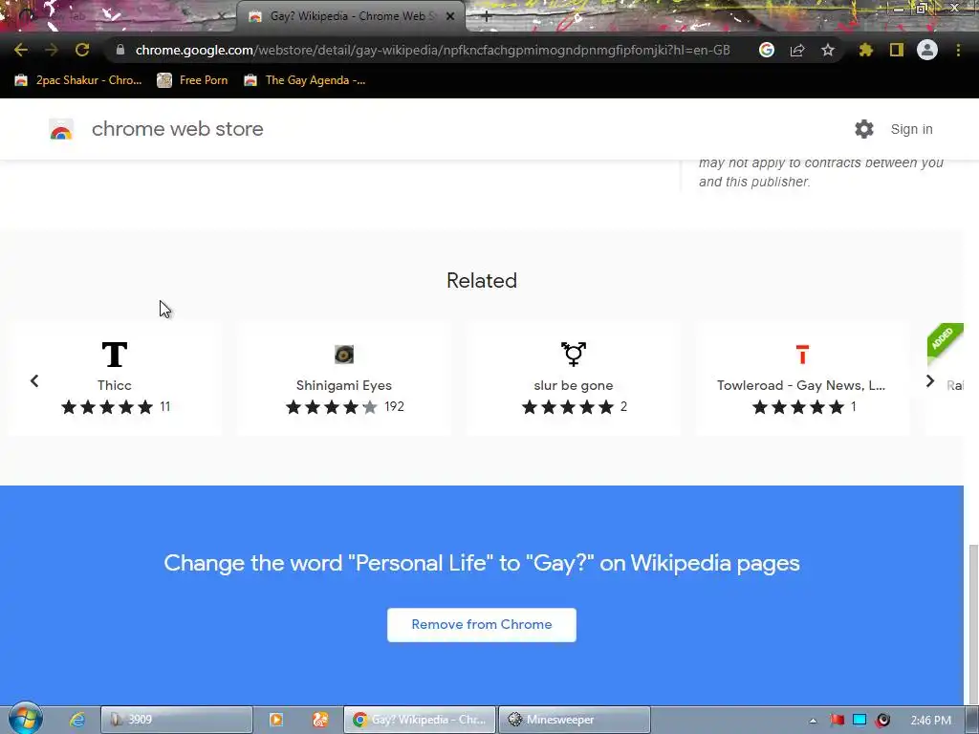979x734 pixels.
Task: Toggle the browser side panel
Action: [x=897, y=50]
